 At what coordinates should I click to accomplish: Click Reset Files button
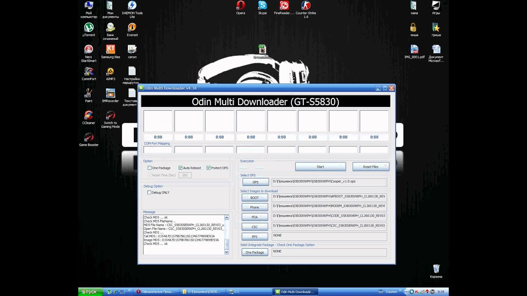tap(371, 166)
